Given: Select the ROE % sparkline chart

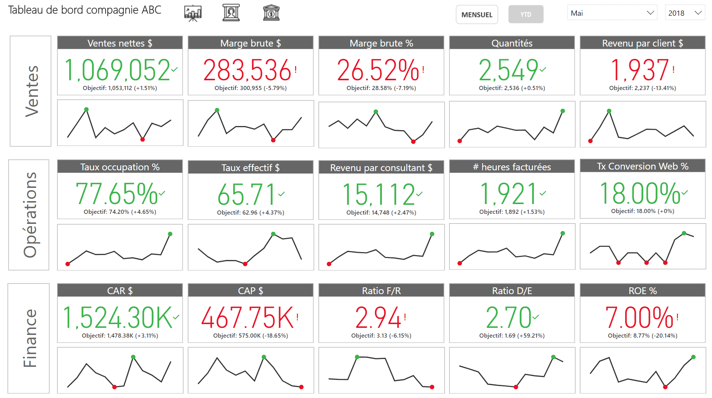Looking at the screenshot, I should [x=643, y=370].
